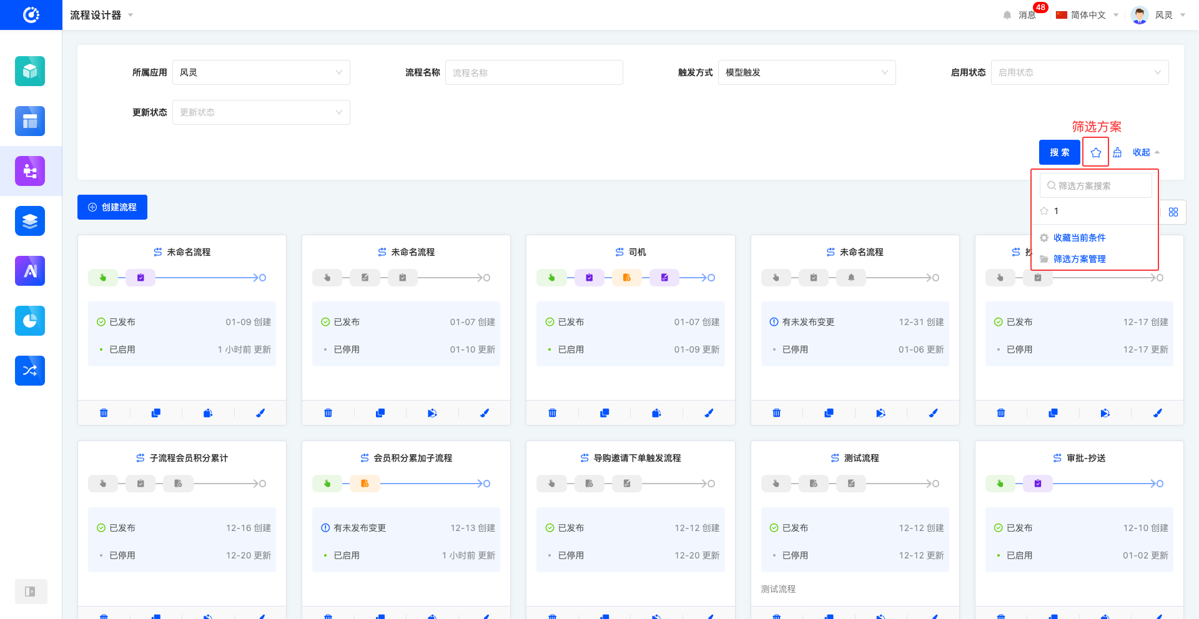The width and height of the screenshot is (1199, 619).
Task: Click the copy icon on 司机 card
Action: pos(604,413)
